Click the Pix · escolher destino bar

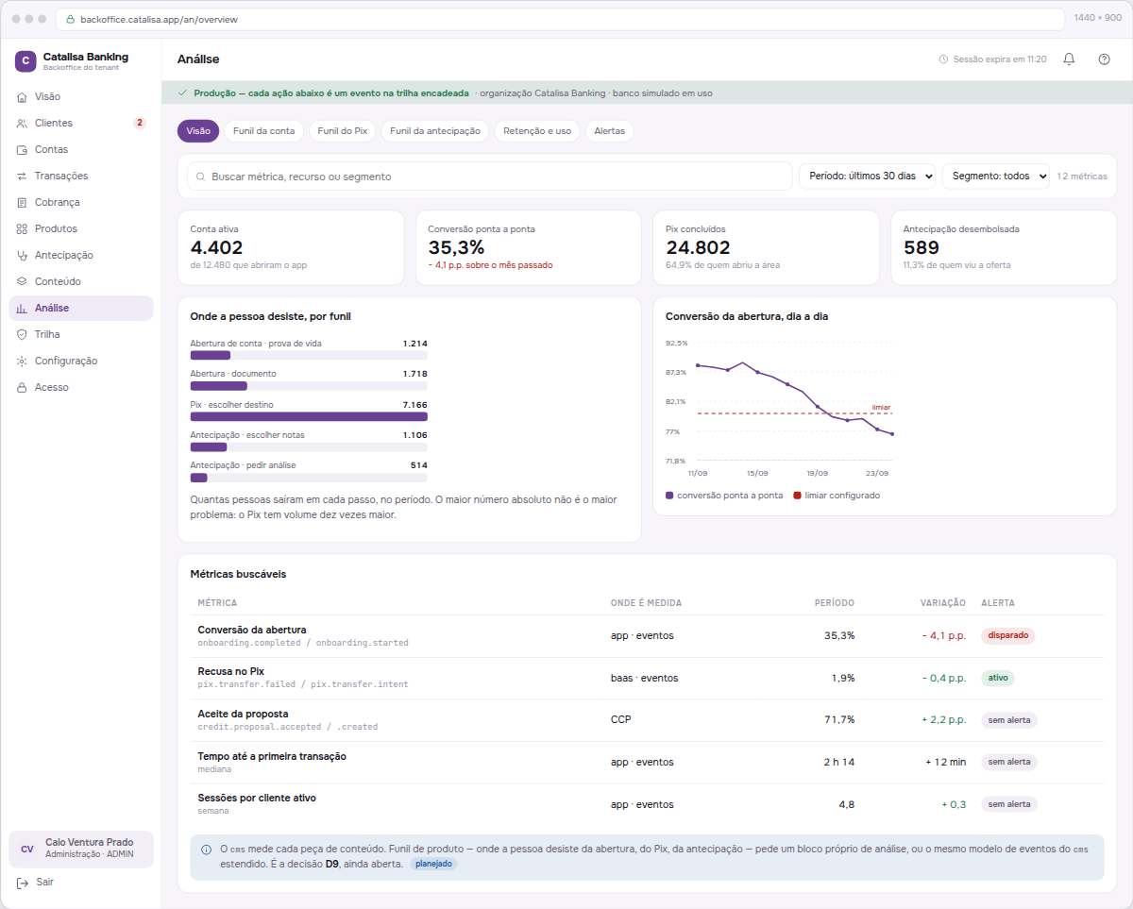point(309,416)
